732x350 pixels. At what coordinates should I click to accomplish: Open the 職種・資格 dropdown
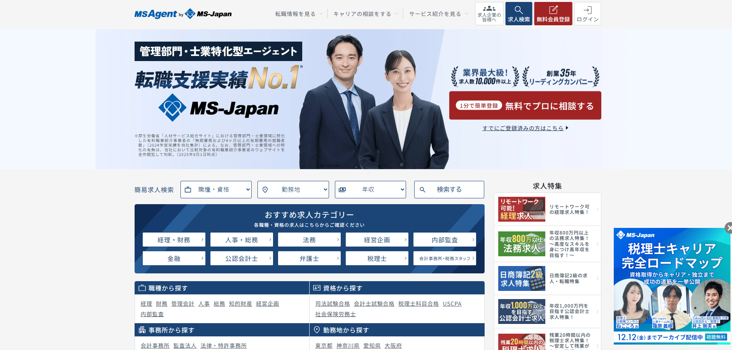coord(216,190)
